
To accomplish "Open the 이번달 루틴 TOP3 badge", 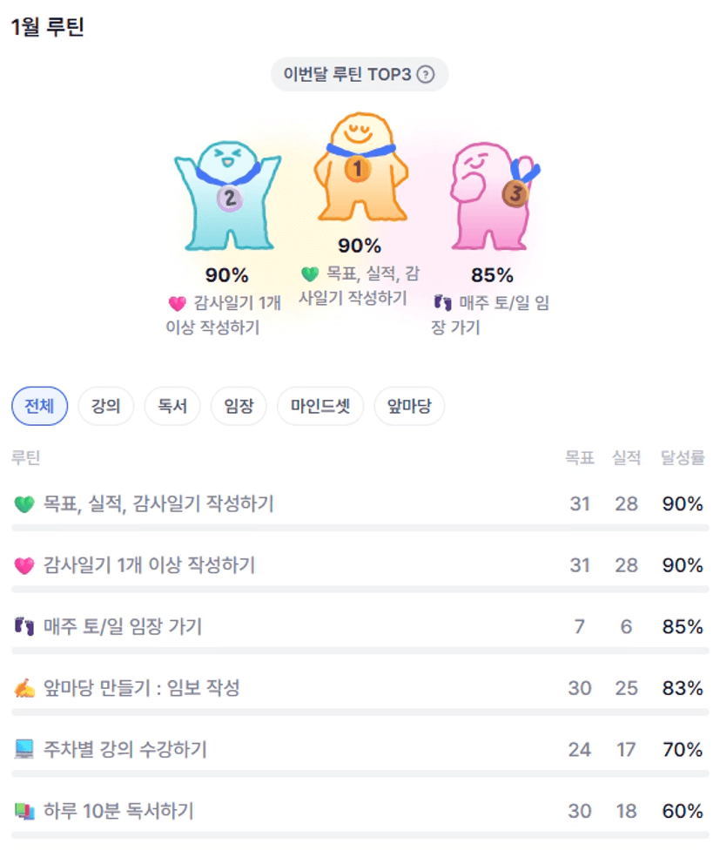I will coord(347,75).
